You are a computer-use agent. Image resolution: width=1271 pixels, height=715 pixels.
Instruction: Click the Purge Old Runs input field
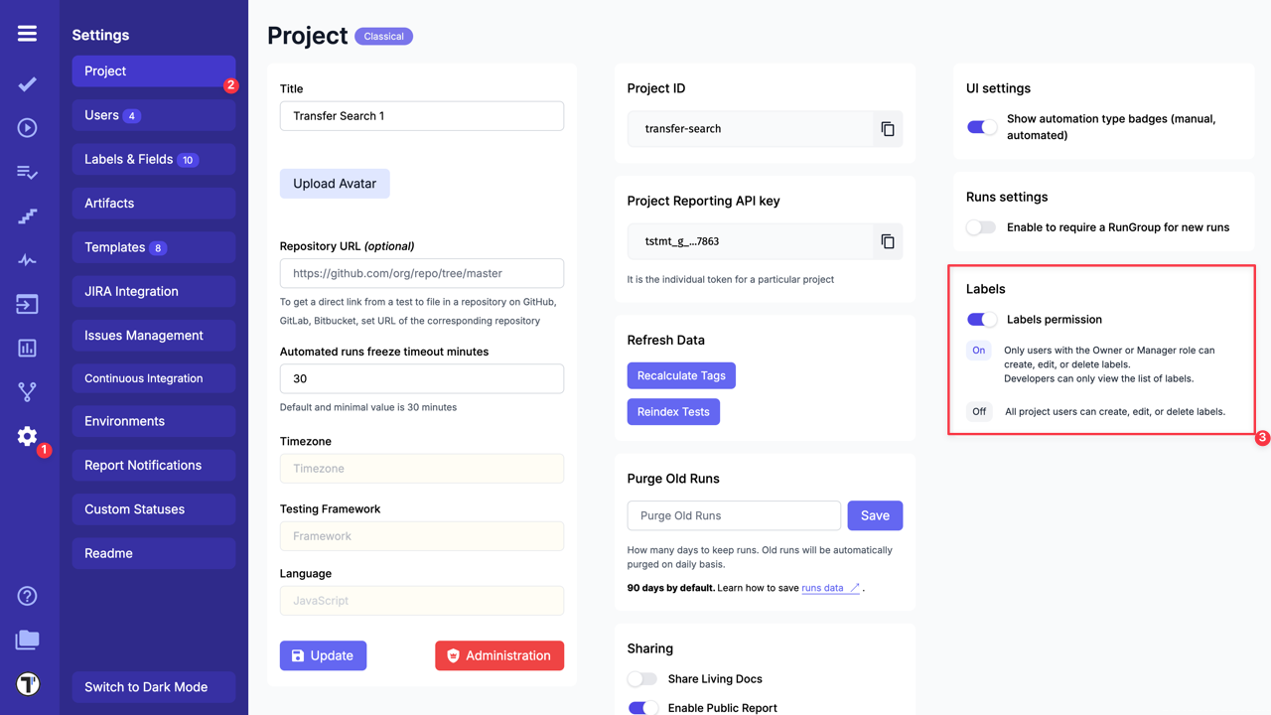click(x=734, y=515)
